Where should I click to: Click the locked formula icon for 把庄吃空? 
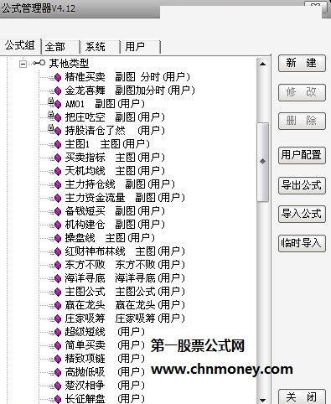(x=54, y=117)
